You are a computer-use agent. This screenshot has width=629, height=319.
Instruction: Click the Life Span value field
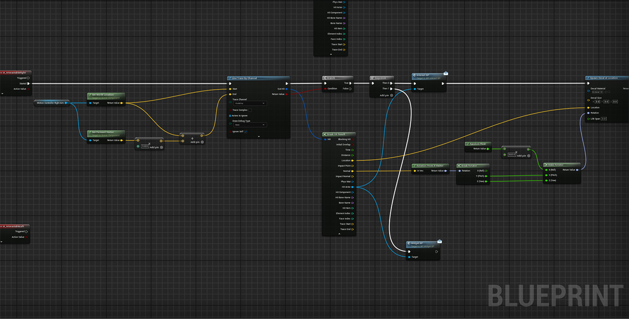(x=604, y=118)
